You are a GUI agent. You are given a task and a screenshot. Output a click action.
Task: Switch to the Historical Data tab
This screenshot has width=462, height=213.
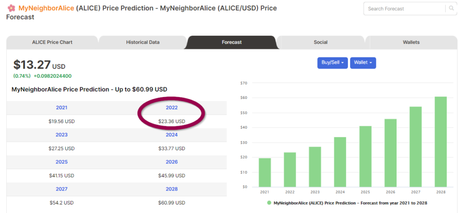click(x=143, y=42)
